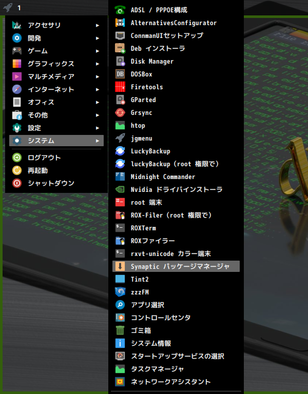Open the その他 menu label
This screenshot has width=308, height=394.
pos(37,115)
